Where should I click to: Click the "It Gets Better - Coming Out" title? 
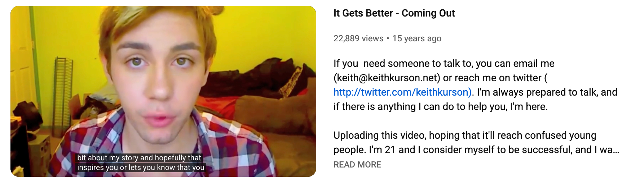394,13
